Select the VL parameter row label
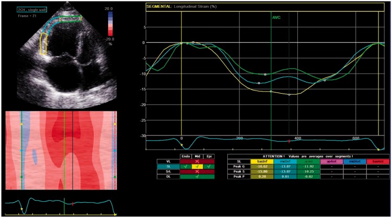392x218 pixels. click(x=168, y=162)
